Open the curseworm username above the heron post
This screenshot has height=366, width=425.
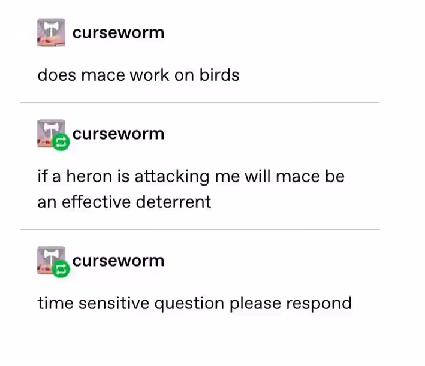(x=118, y=134)
